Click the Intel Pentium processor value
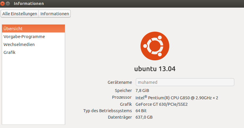Screen dimensions: 244x128 point(177,98)
